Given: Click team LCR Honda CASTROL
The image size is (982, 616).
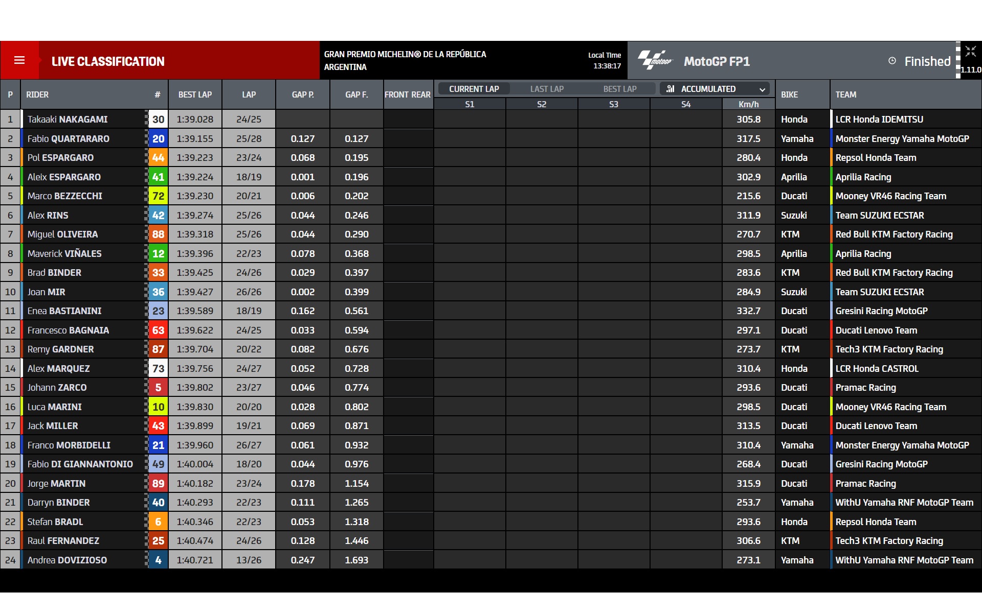Looking at the screenshot, I should click(x=877, y=368).
